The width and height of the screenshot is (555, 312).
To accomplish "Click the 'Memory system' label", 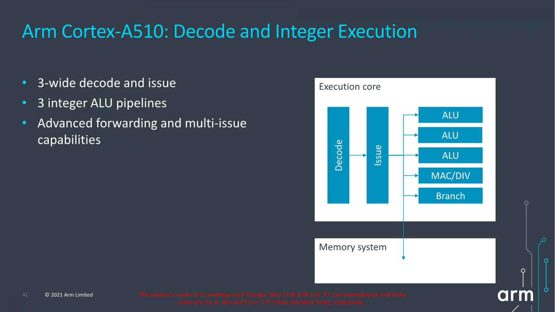I will 352,247.
